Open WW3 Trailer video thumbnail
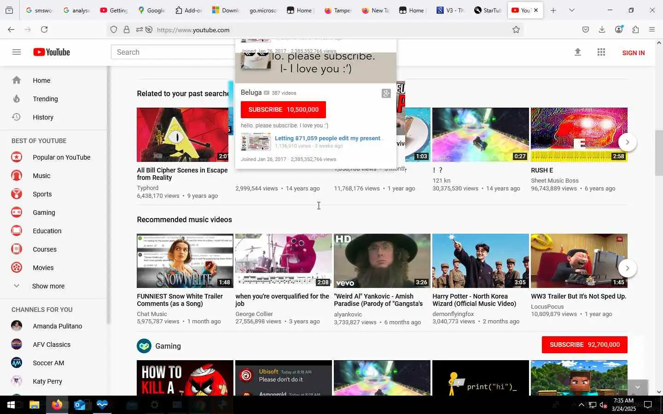Screen dimensions: 663x414 point(579,261)
